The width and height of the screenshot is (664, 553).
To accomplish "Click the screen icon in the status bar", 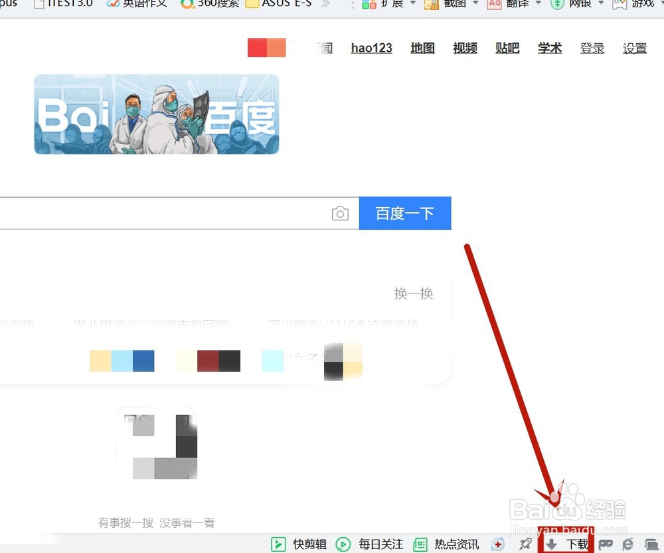I will [x=651, y=544].
